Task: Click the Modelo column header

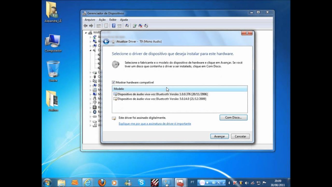Action: [180, 89]
